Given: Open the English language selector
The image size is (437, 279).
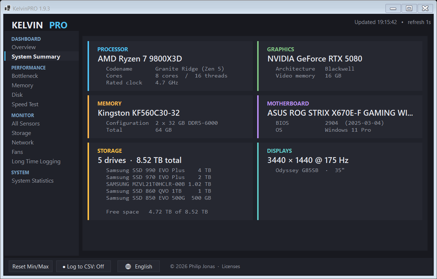Looking at the screenshot, I should click(139, 267).
